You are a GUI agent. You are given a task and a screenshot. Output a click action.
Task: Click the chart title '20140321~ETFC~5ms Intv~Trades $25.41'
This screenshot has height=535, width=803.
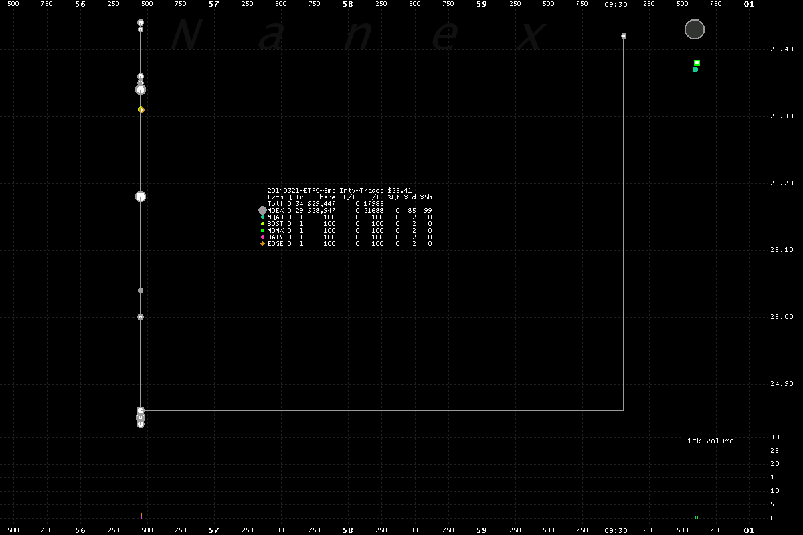pos(339,191)
